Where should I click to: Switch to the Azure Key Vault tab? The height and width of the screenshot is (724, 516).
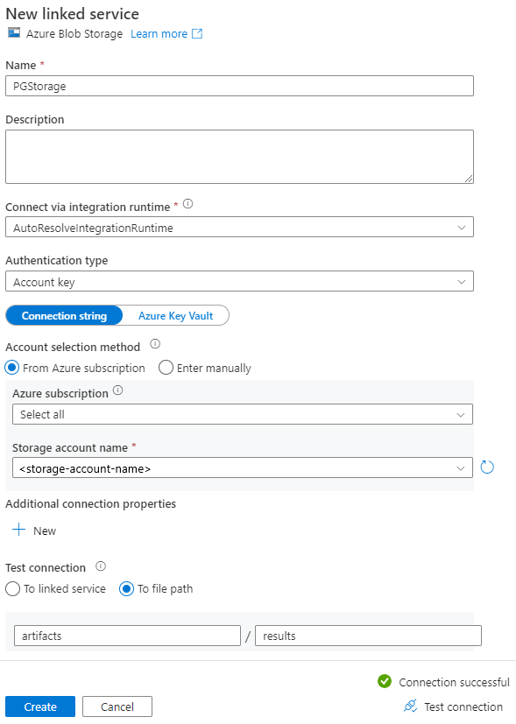[x=173, y=315]
